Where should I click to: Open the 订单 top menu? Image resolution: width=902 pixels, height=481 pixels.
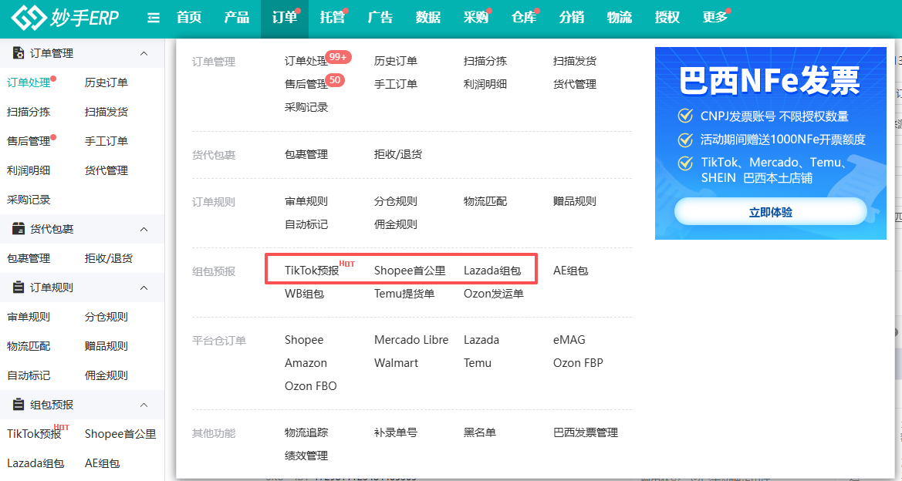(284, 18)
